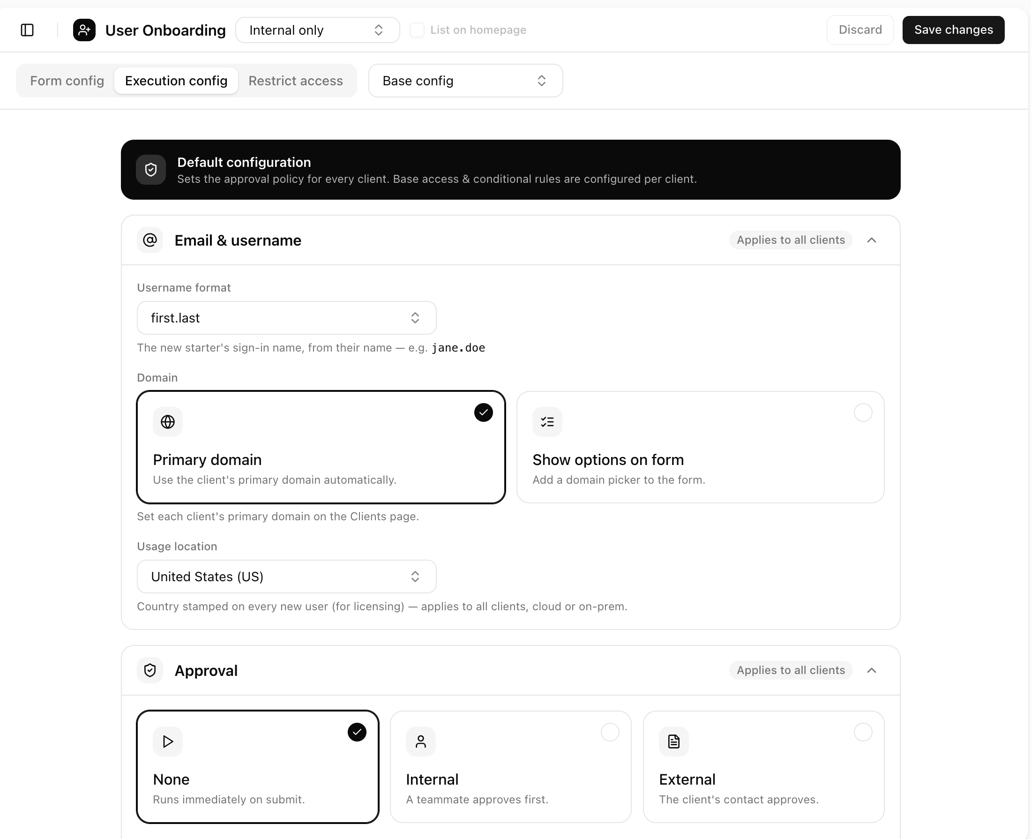Click the document icon in External card
Image resolution: width=1031 pixels, height=839 pixels.
[x=674, y=742]
